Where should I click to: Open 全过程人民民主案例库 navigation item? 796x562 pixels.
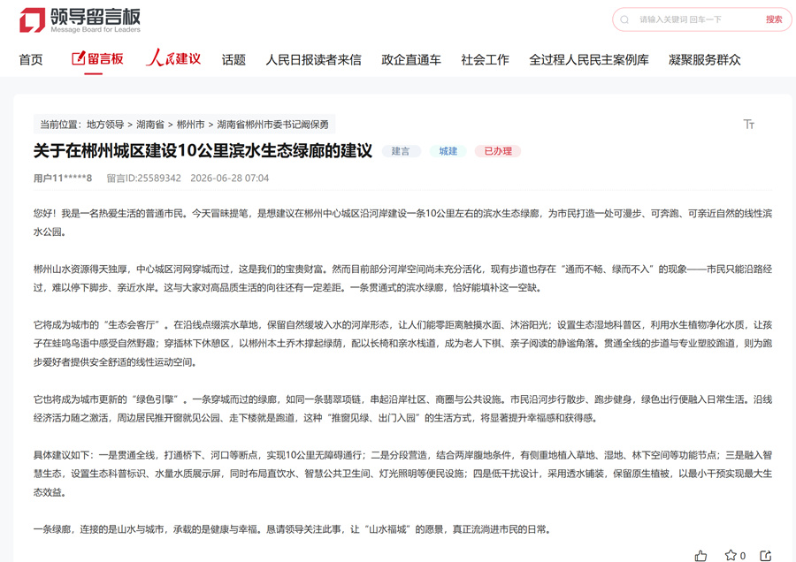coord(589,60)
